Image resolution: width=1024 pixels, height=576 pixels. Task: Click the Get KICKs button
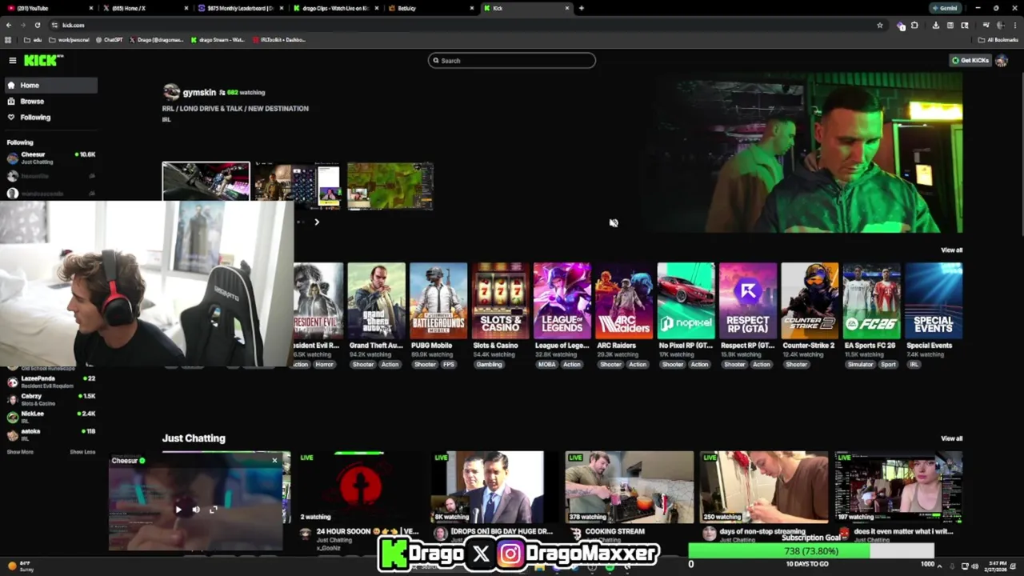970,61
